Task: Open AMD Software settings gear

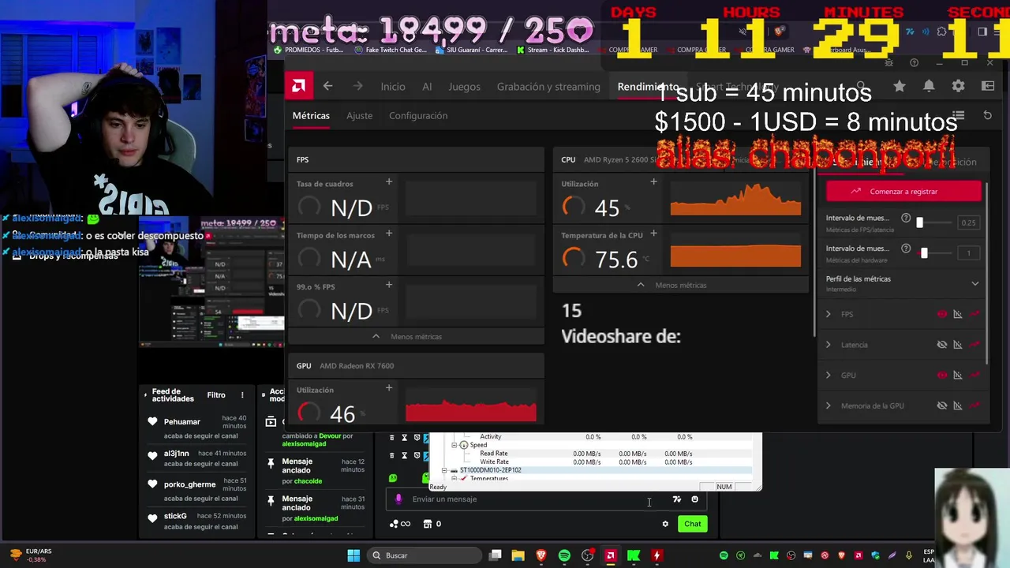Action: pyautogui.click(x=959, y=86)
